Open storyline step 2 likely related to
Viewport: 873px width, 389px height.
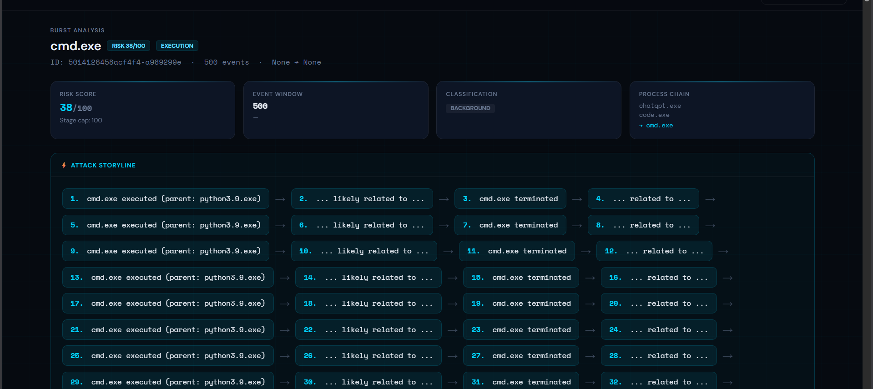point(362,199)
